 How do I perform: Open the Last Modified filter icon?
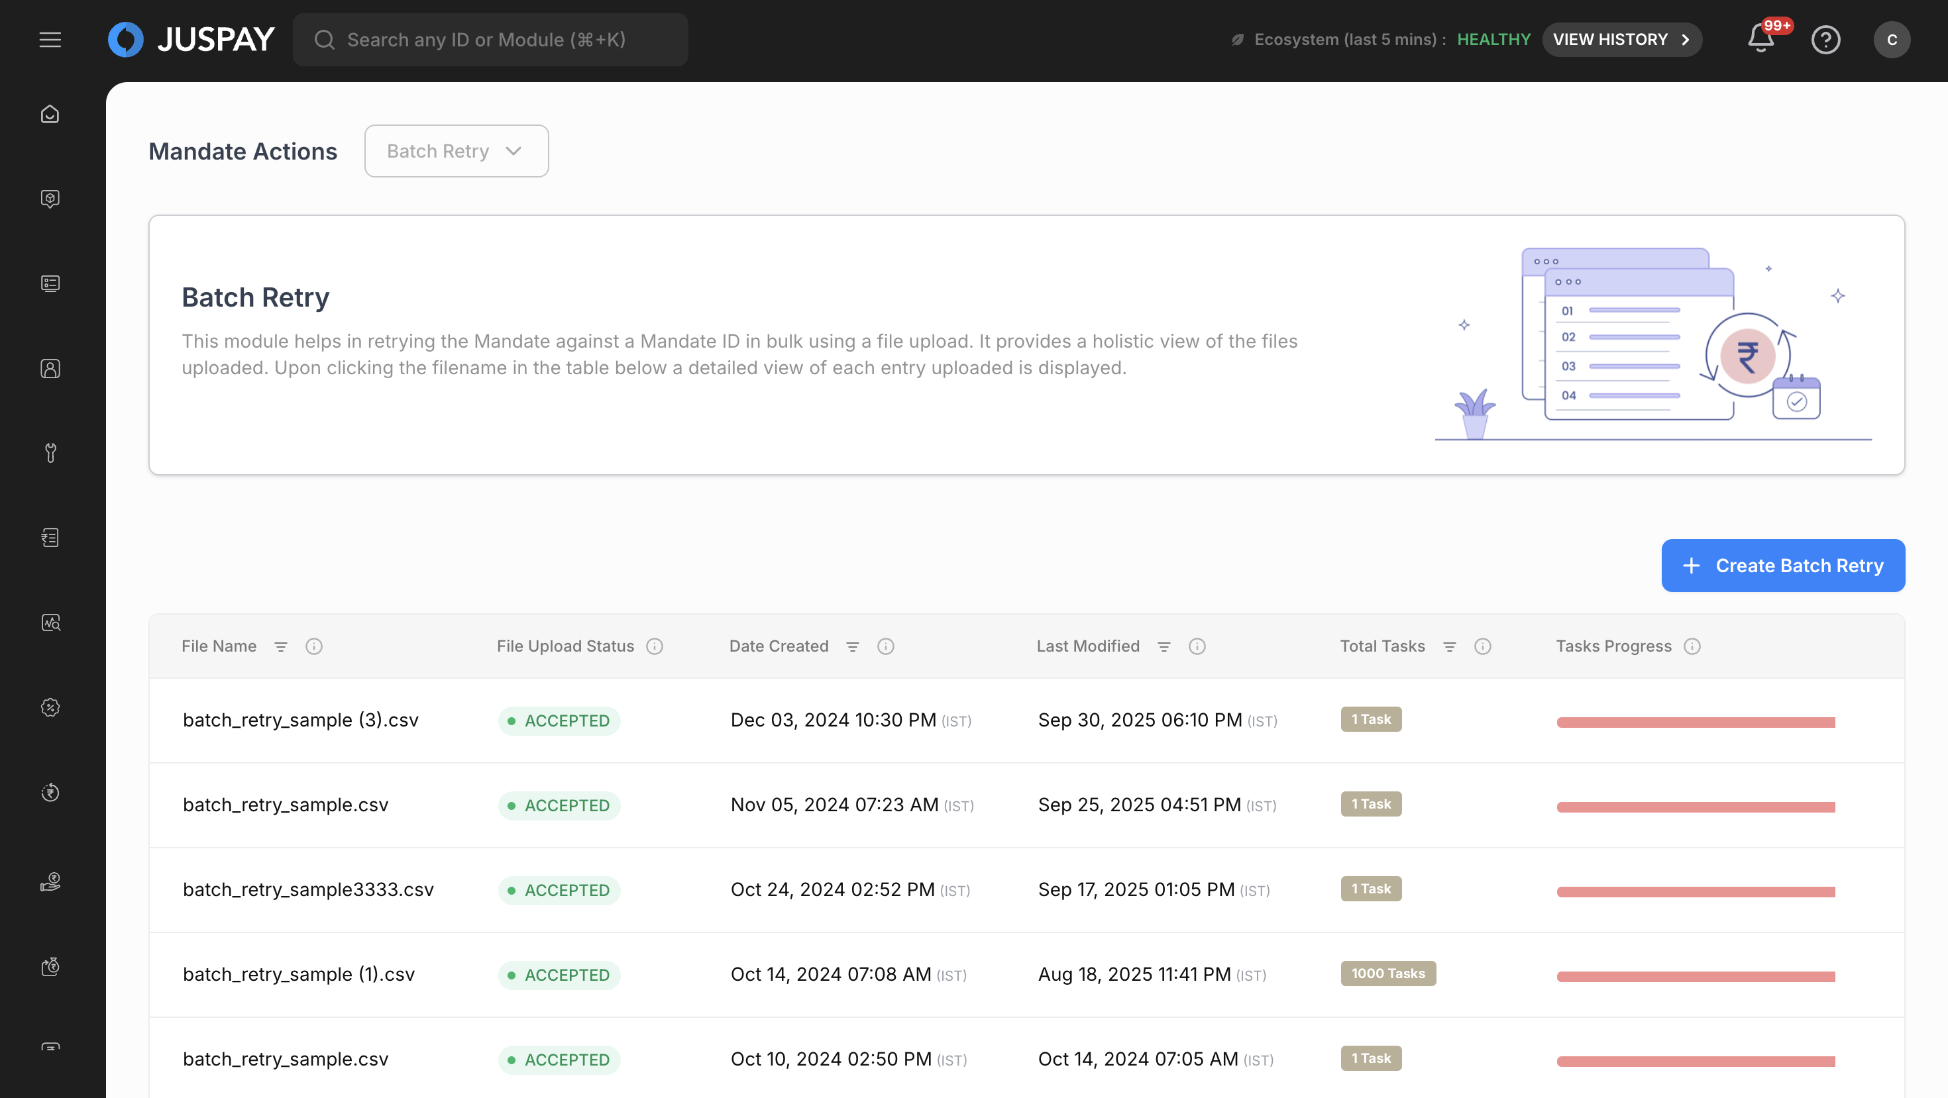pos(1163,646)
